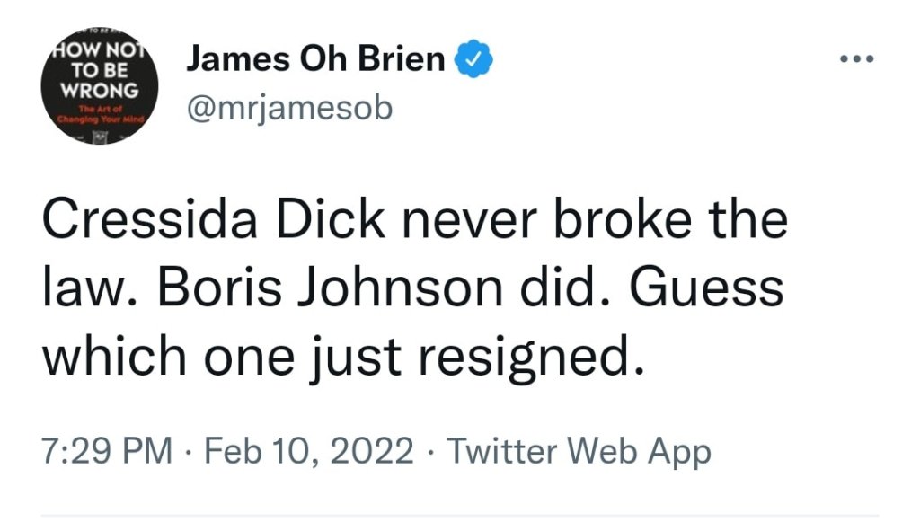Click the display name James Oh Brien
The image size is (920, 522).
tap(315, 60)
